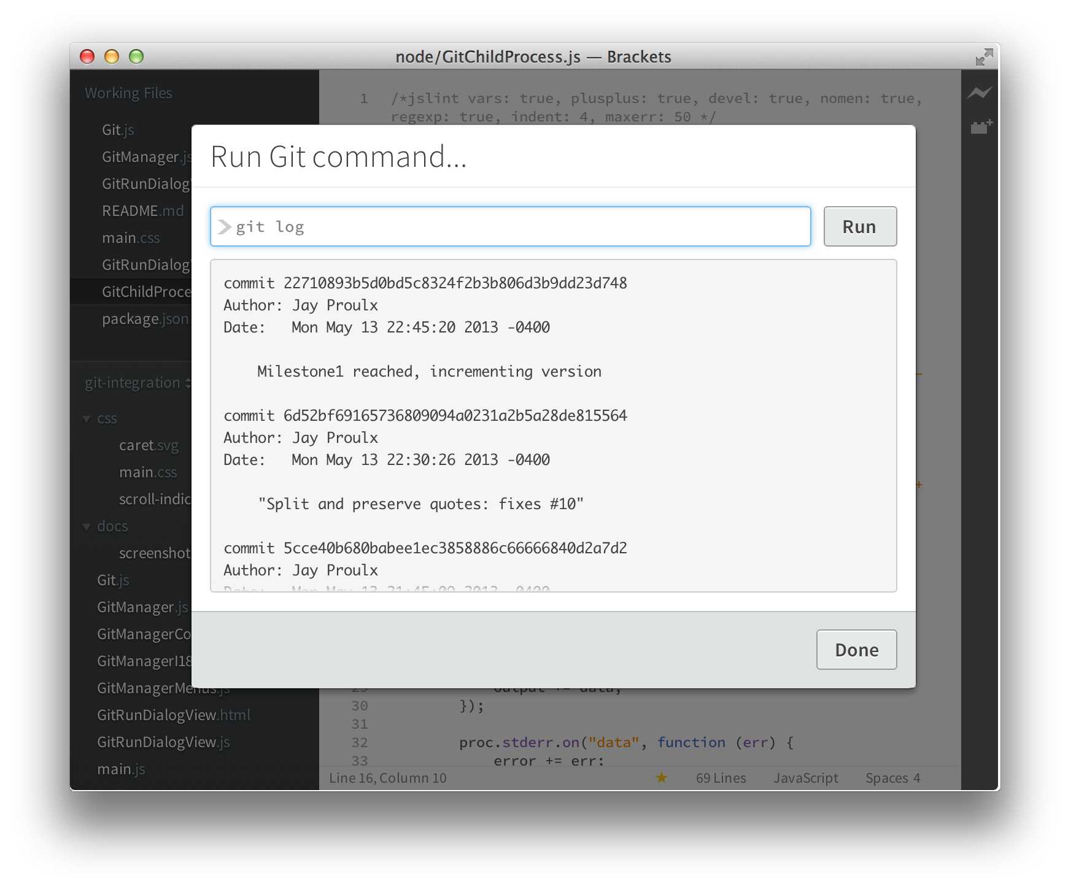Open GitManagerMenus.js in project tree
Screen dimensions: 1068x887
[x=163, y=689]
